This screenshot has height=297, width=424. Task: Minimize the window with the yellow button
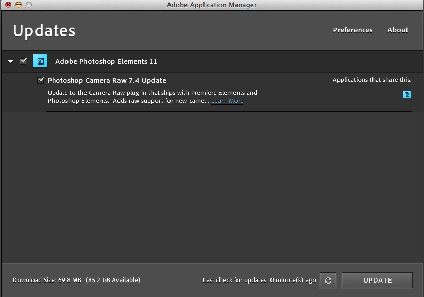(18, 5)
